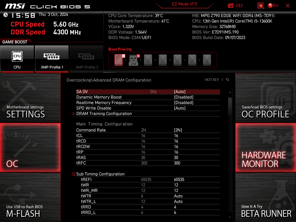Switch to EZ Mode (F7)

pyautogui.click(x=184, y=4)
